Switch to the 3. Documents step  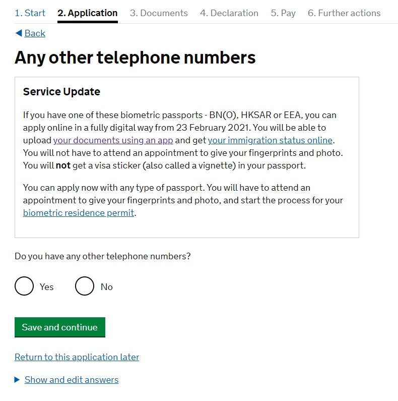159,13
